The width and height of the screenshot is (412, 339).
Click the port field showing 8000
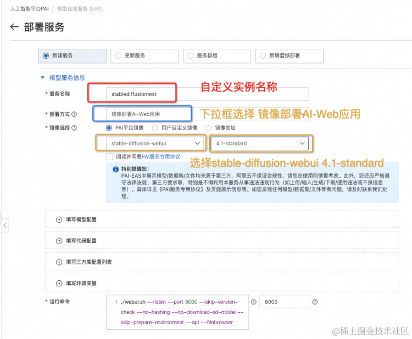click(285, 302)
